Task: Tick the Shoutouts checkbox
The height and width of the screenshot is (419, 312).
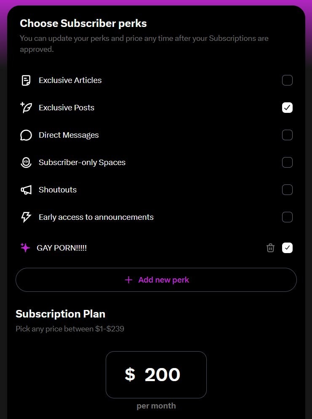Action: pyautogui.click(x=287, y=190)
